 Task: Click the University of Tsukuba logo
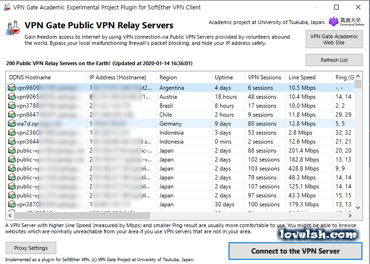(346, 22)
